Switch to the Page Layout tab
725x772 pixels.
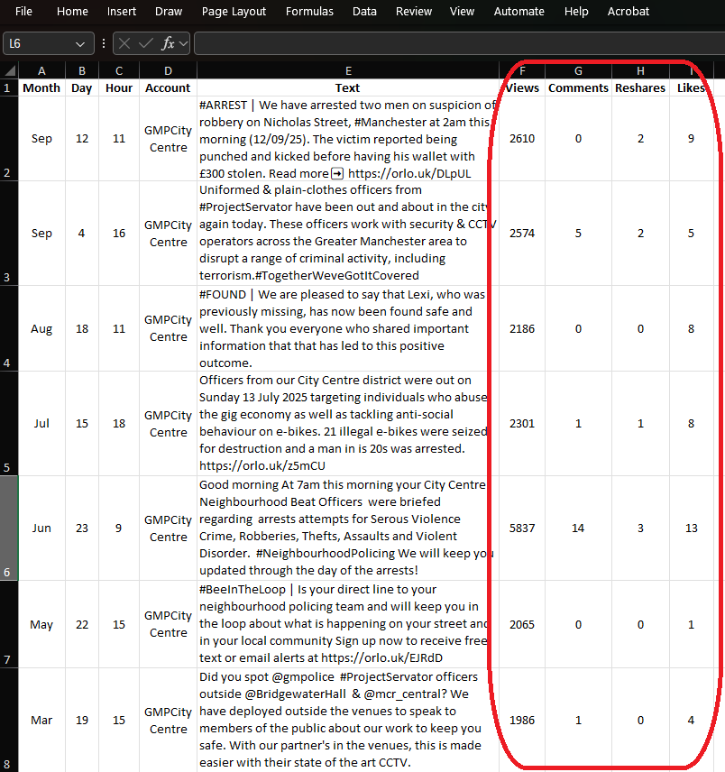coord(234,12)
